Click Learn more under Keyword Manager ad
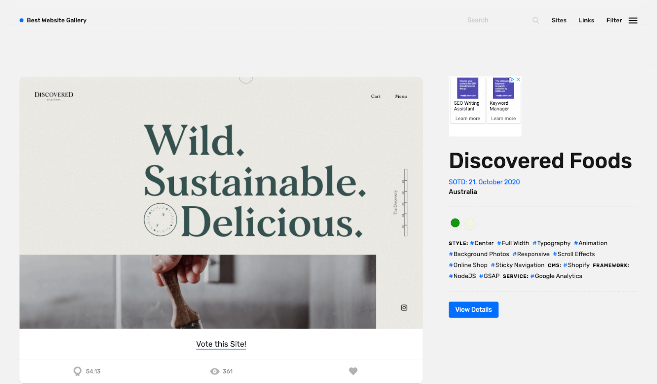The height and width of the screenshot is (384, 657). pyautogui.click(x=503, y=118)
